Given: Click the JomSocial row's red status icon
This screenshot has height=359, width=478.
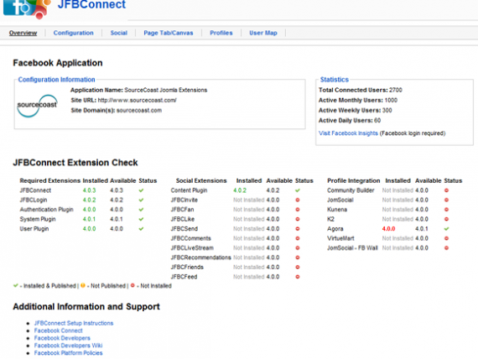Looking at the screenshot, I should 446,200.
